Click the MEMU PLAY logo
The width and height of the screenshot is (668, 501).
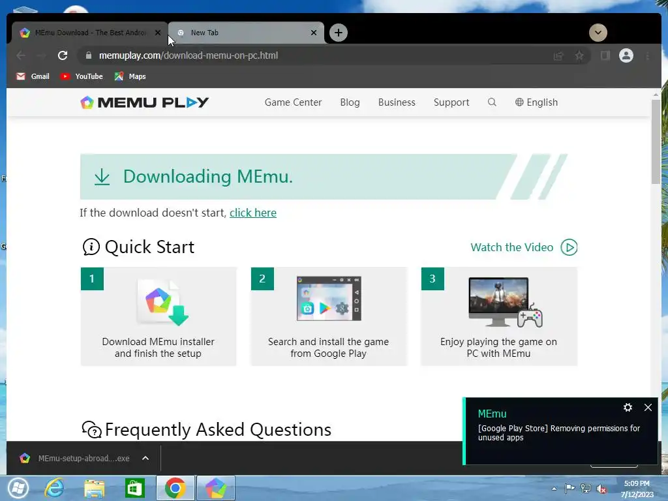pos(144,102)
